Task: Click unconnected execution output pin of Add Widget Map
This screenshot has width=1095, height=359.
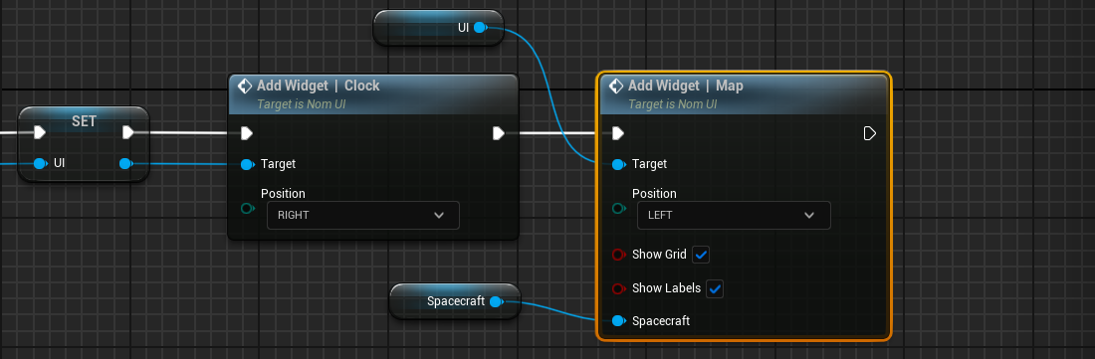Action: [x=869, y=133]
